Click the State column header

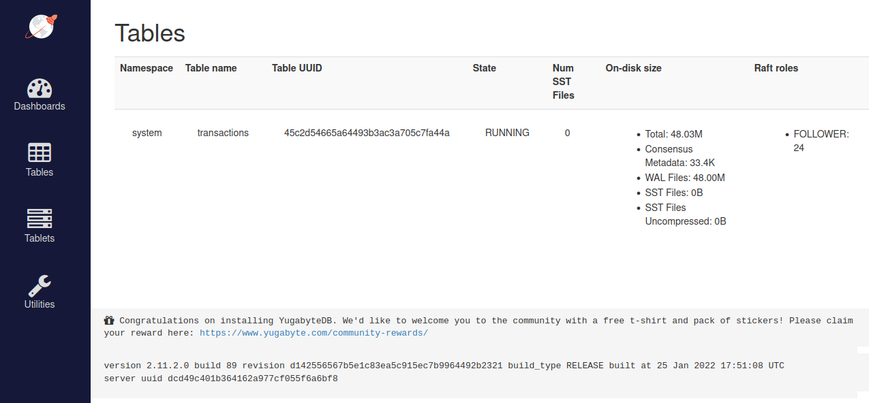coord(484,68)
